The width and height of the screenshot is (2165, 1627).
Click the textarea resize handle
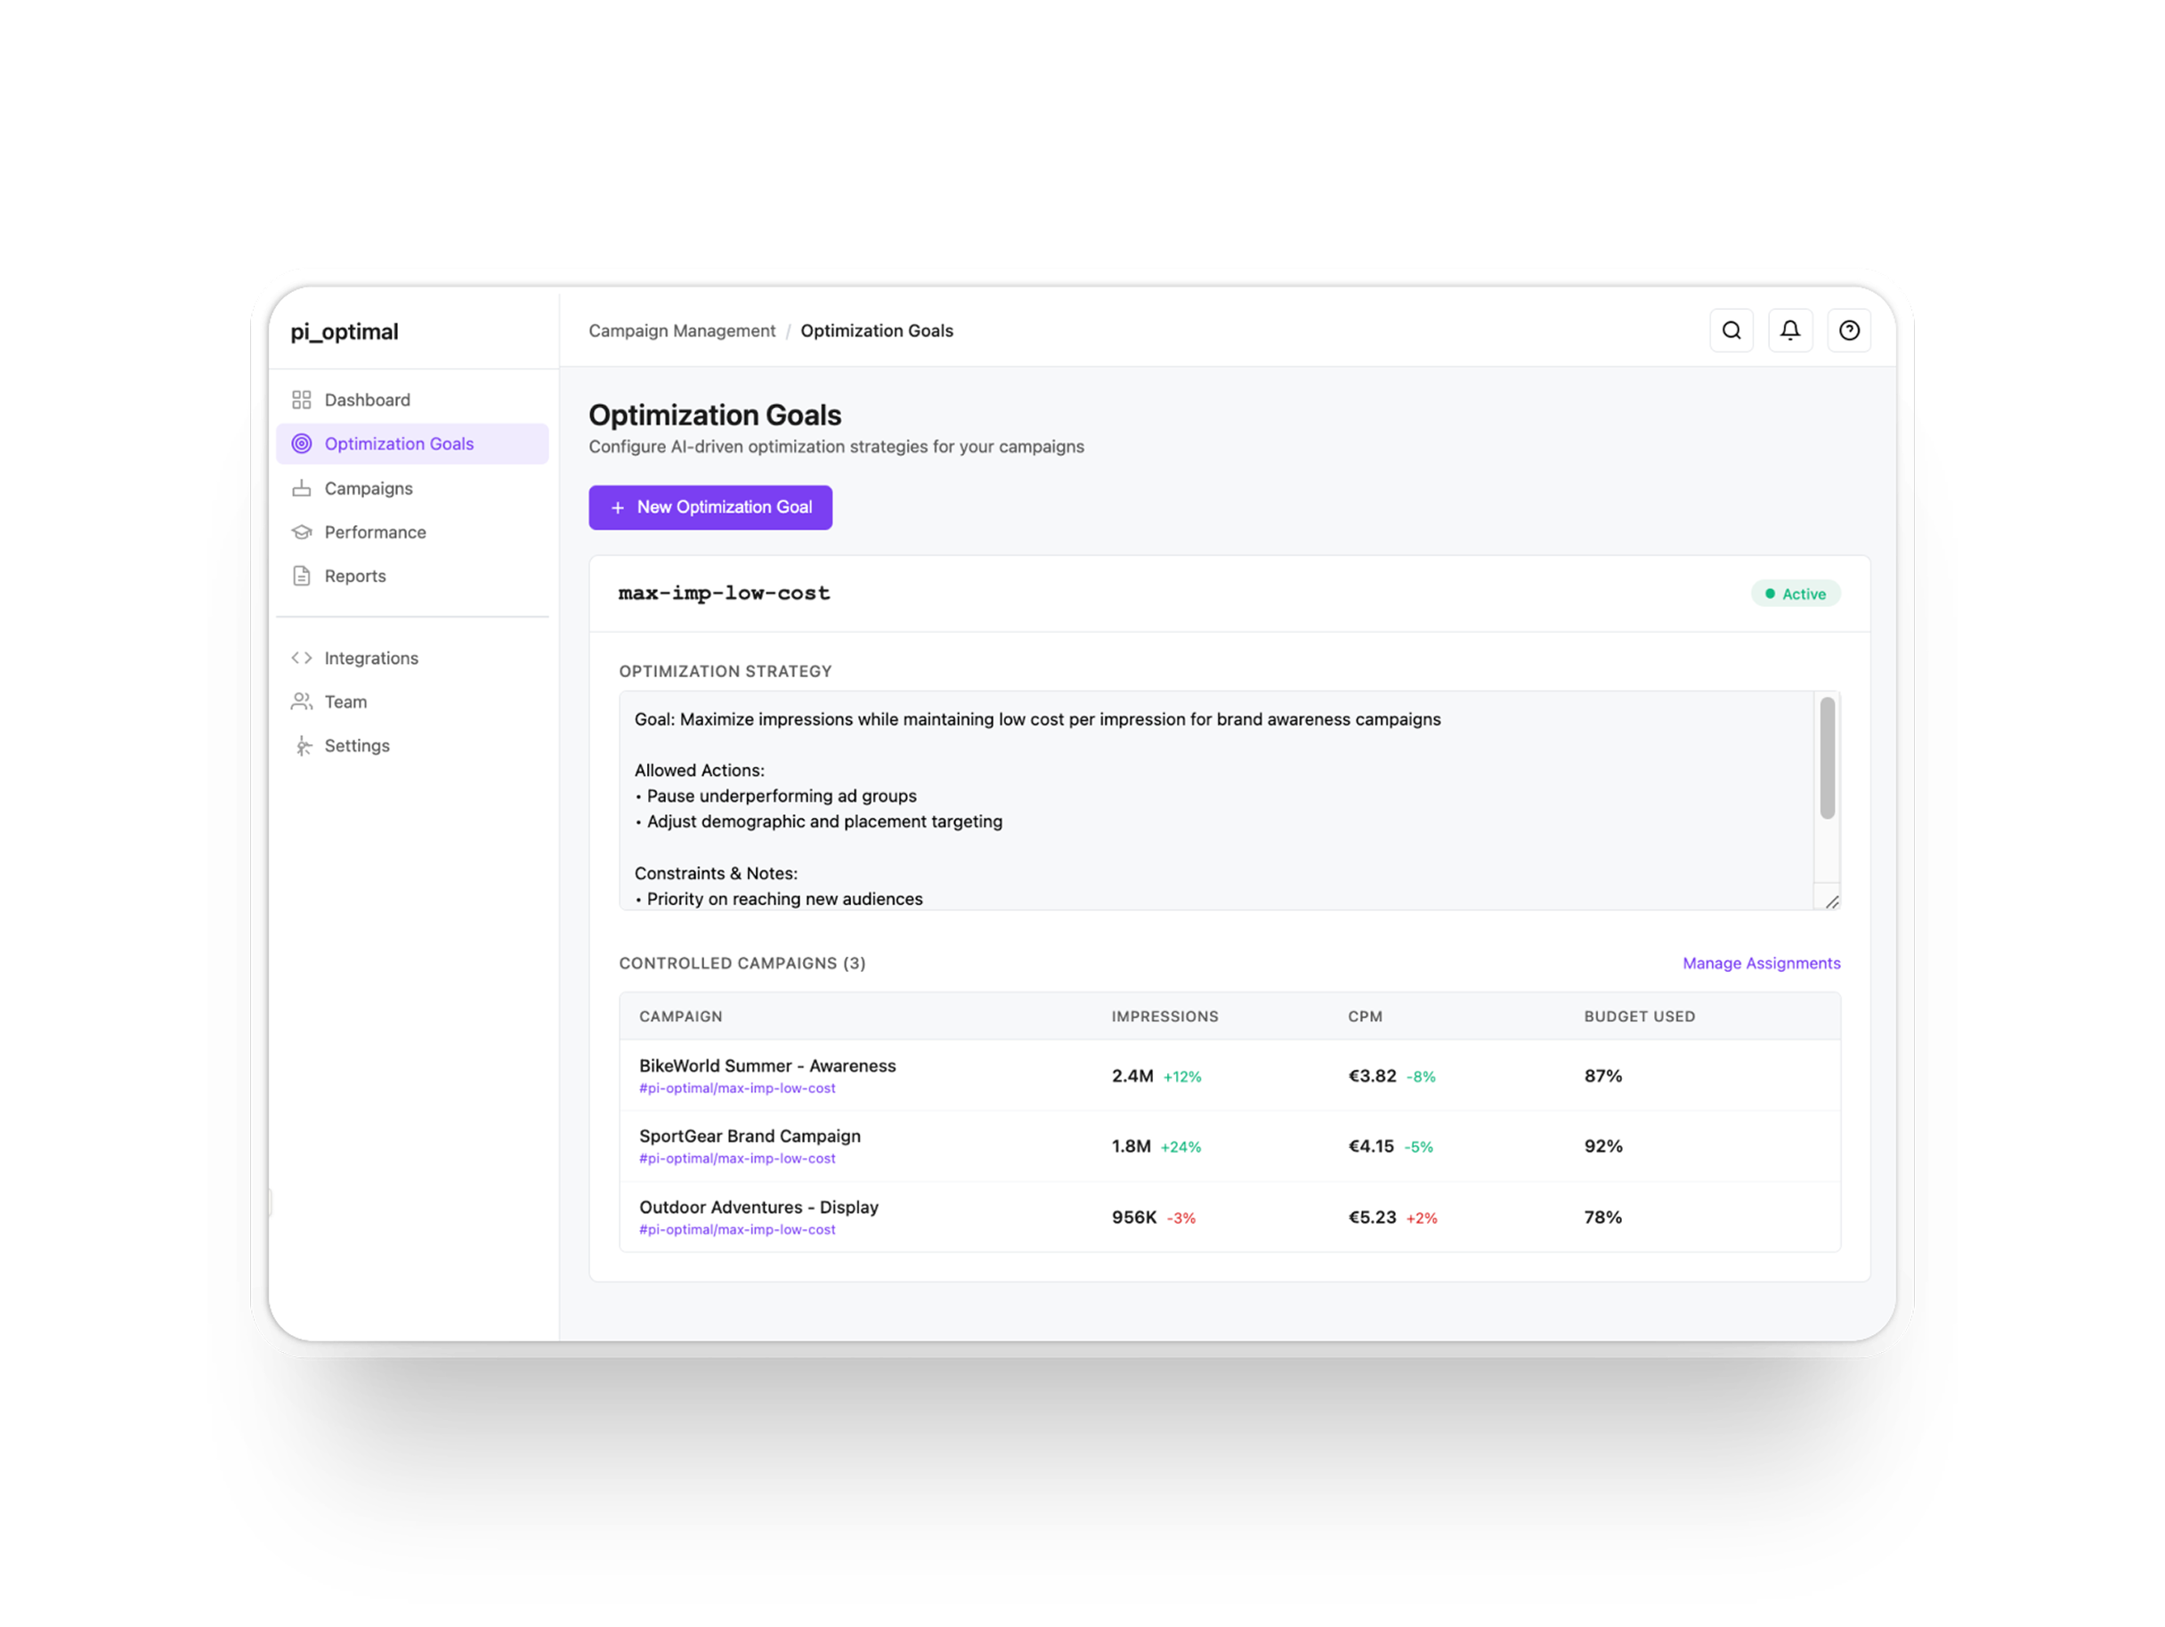(x=1831, y=902)
